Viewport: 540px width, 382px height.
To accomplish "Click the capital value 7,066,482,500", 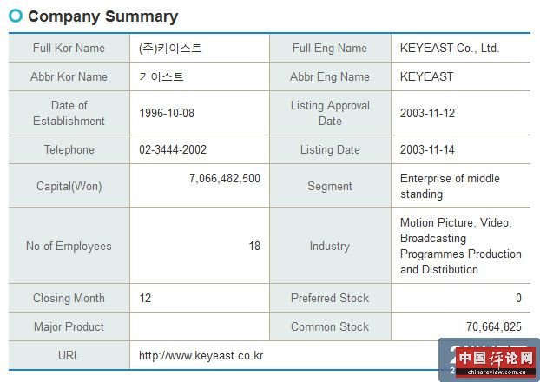I will pos(225,178).
